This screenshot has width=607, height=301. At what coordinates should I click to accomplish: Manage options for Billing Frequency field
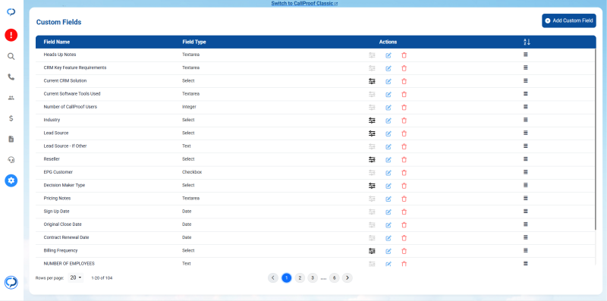point(372,251)
